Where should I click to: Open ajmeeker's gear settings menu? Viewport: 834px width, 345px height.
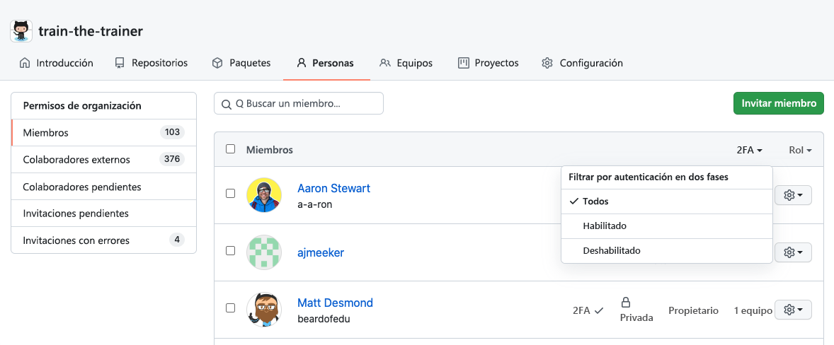point(793,252)
